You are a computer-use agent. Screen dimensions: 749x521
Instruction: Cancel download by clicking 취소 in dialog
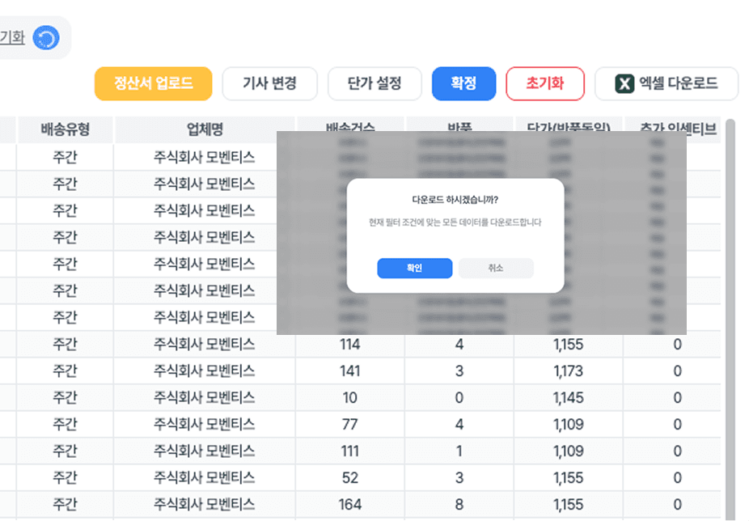(x=495, y=268)
